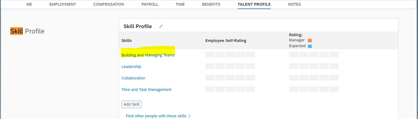Select the TALENT PROFILE tab

(x=254, y=4)
